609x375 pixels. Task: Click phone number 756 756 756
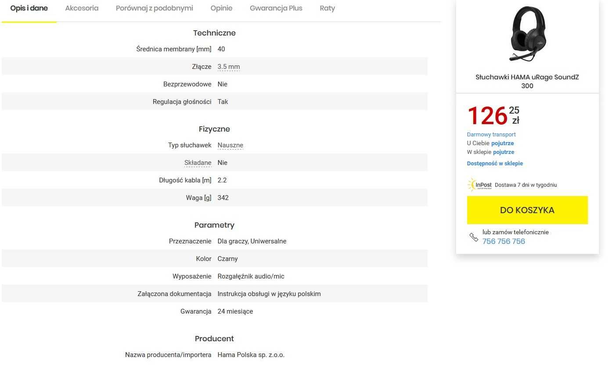504,241
